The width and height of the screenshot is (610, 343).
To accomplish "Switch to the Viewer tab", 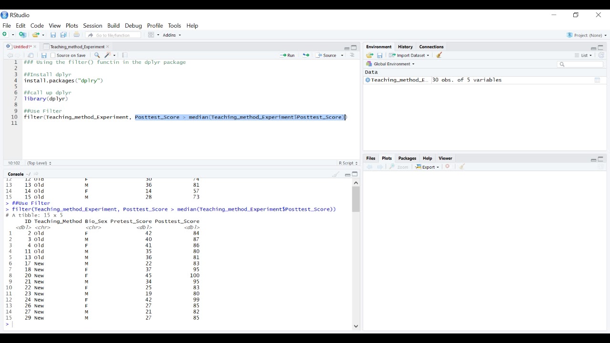I will (445, 158).
